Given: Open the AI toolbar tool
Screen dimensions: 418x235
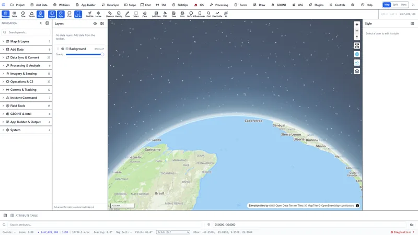Looking at the screenshot, I should click(x=226, y=14).
